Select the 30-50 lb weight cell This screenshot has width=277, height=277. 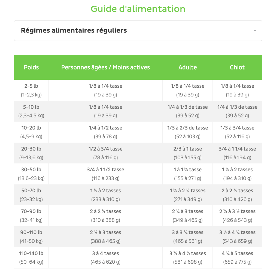pyautogui.click(x=31, y=174)
